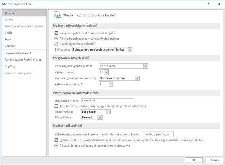Open Centrum zabezpečení category
225x165 pixels.
pos(24,73)
